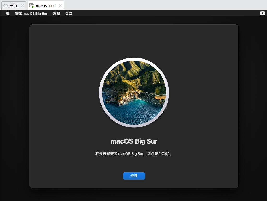Open the Apple menu

(8, 13)
